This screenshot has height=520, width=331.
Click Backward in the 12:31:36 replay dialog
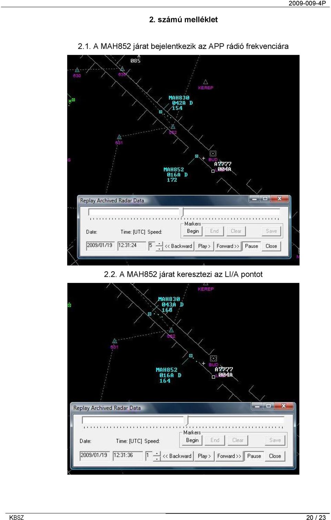[177, 456]
